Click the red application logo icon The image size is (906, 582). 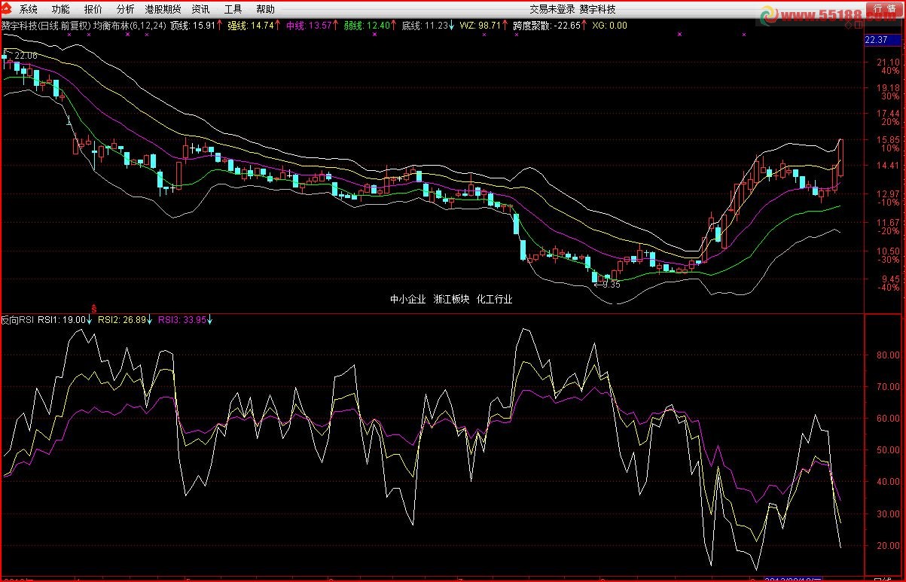click(x=8, y=9)
